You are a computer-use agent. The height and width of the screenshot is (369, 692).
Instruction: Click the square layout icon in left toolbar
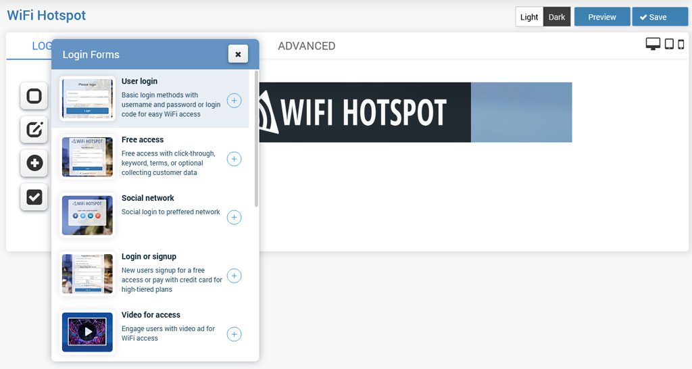pos(34,96)
